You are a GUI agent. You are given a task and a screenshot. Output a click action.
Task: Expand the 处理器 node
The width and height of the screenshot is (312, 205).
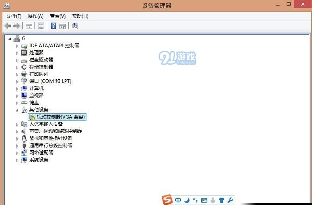pyautogui.click(x=17, y=53)
